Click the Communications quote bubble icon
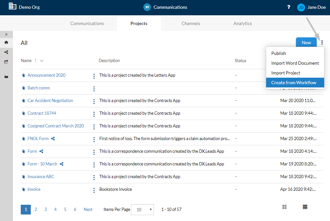The image size is (330, 221). [147, 7]
